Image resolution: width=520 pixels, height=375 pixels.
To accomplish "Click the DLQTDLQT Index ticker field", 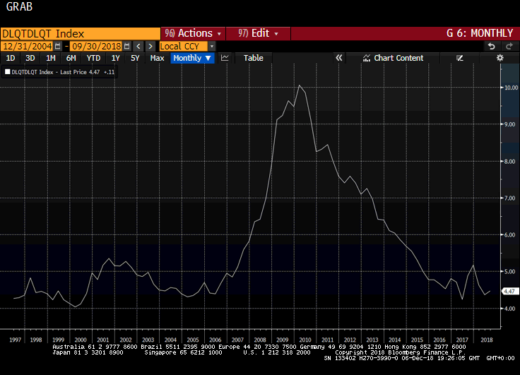I will 80,33.
